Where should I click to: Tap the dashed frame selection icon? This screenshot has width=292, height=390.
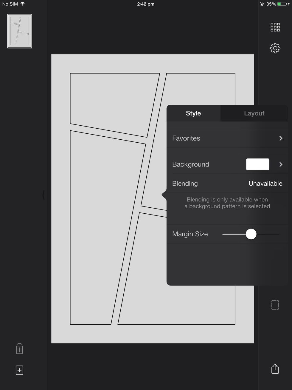(275, 305)
